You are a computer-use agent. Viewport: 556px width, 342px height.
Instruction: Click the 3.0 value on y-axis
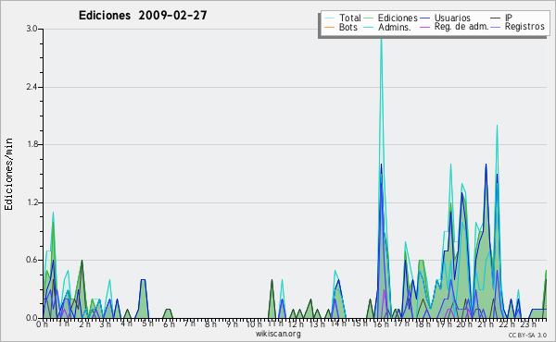click(32, 29)
